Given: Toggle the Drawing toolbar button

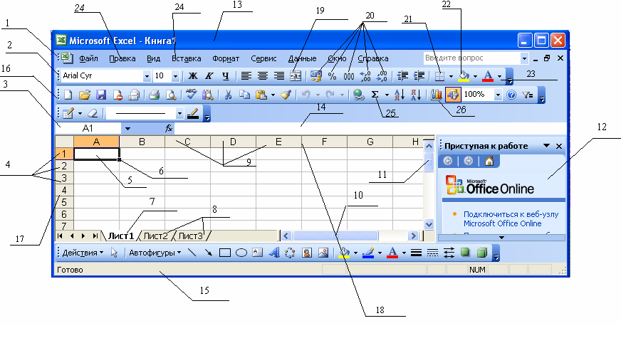Looking at the screenshot, I should click(x=453, y=95).
